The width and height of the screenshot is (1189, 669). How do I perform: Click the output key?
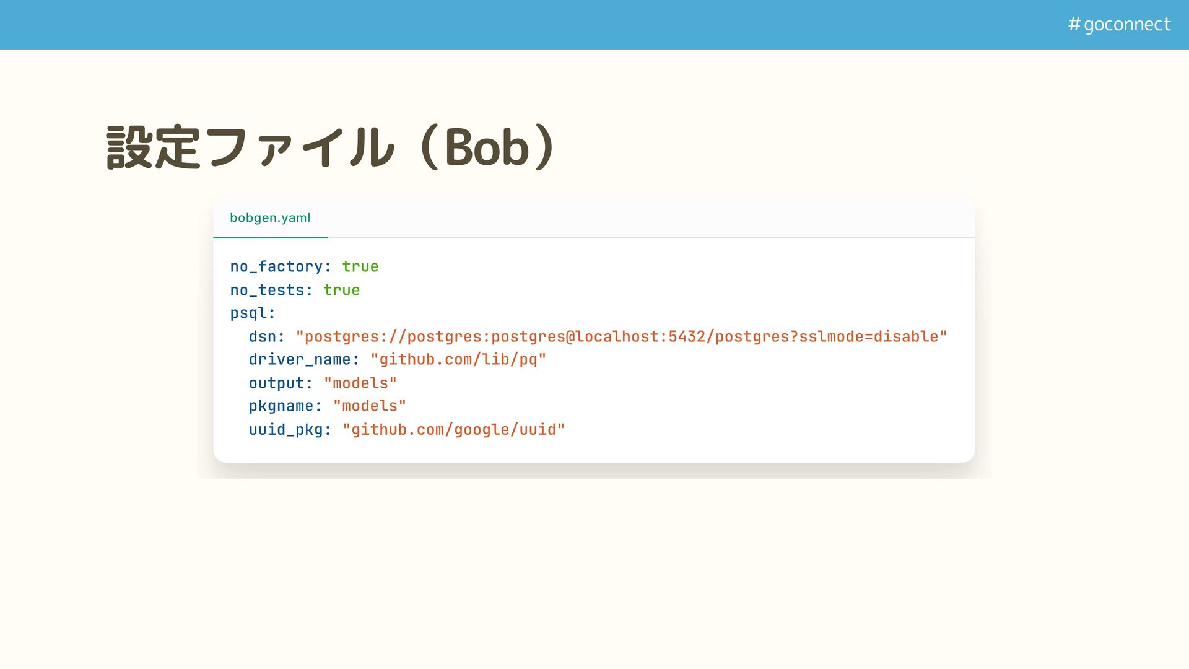tap(276, 383)
